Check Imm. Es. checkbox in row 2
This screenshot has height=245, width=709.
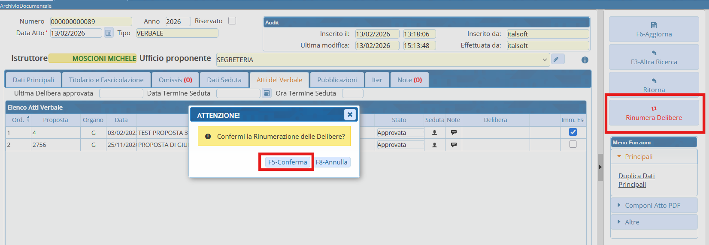tap(573, 144)
